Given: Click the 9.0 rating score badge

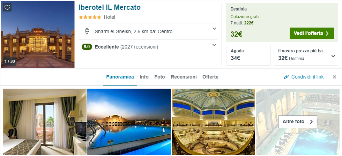Looking at the screenshot, I should coord(87,47).
